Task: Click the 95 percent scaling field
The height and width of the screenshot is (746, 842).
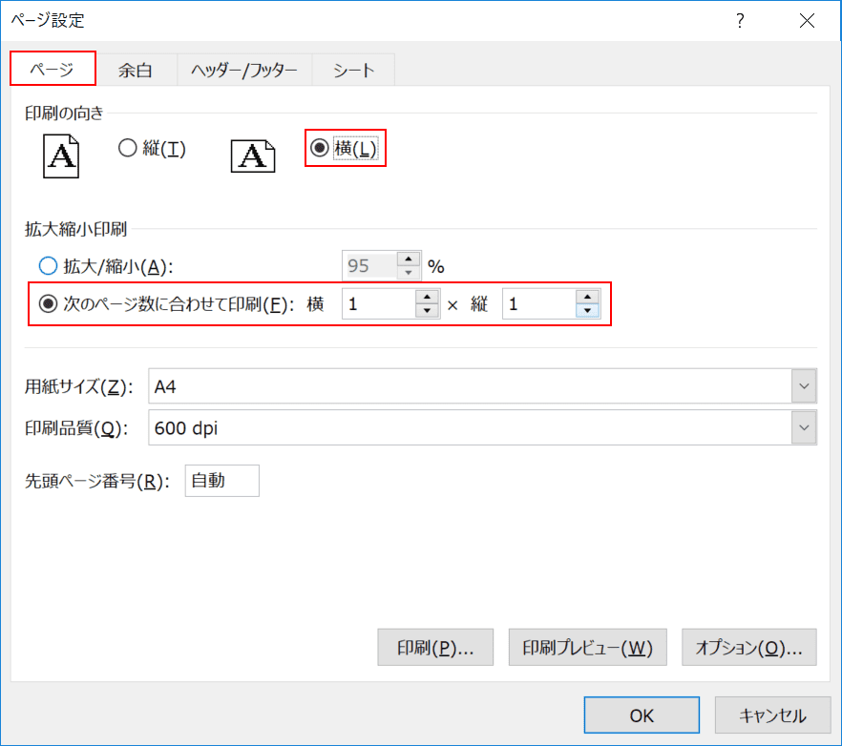Action: [x=370, y=265]
